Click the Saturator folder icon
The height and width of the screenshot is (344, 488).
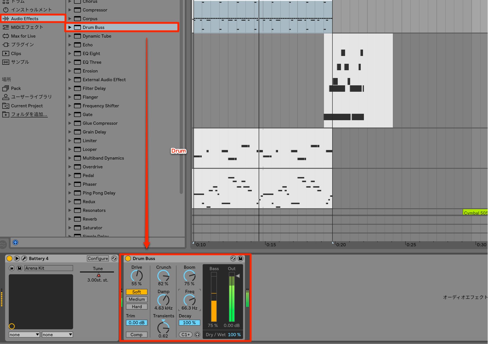(77, 228)
